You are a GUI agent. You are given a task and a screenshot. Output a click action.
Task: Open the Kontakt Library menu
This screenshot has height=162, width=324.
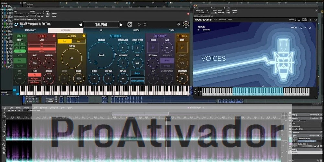(x=222, y=20)
